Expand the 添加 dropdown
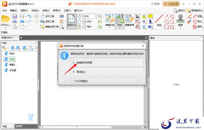Screen dimensions: 204x130 pos(119,28)
